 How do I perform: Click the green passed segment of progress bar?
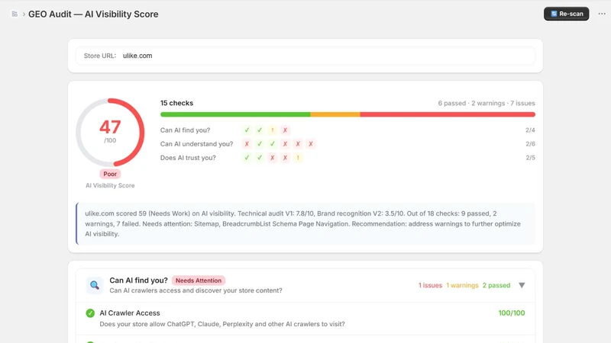[x=235, y=114]
